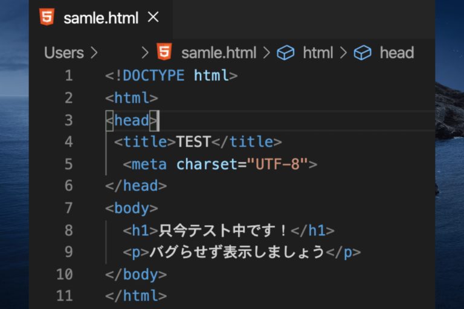Image resolution: width=464 pixels, height=309 pixels.
Task: Click the h1 heading text 只今テスト中です！
Action: coord(224,231)
